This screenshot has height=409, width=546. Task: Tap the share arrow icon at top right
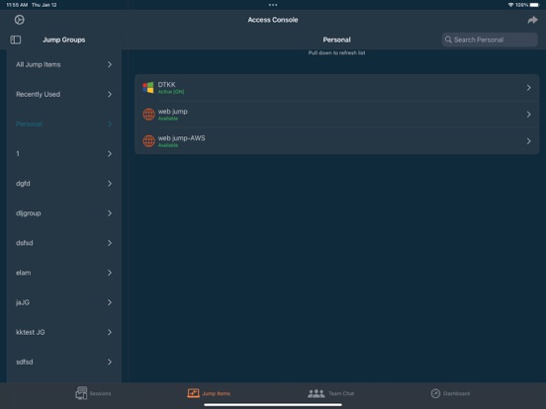coord(532,20)
